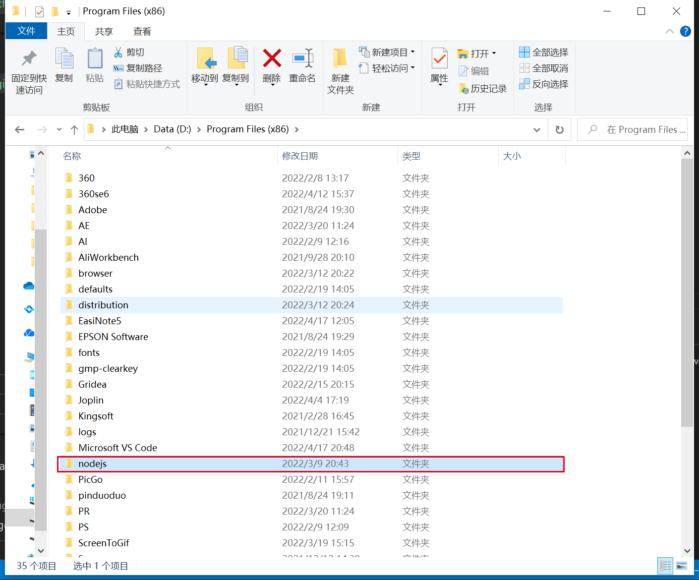699x580 pixels.
Task: Navigate to This PC (此电脑) breadcrumb
Action: (x=125, y=129)
